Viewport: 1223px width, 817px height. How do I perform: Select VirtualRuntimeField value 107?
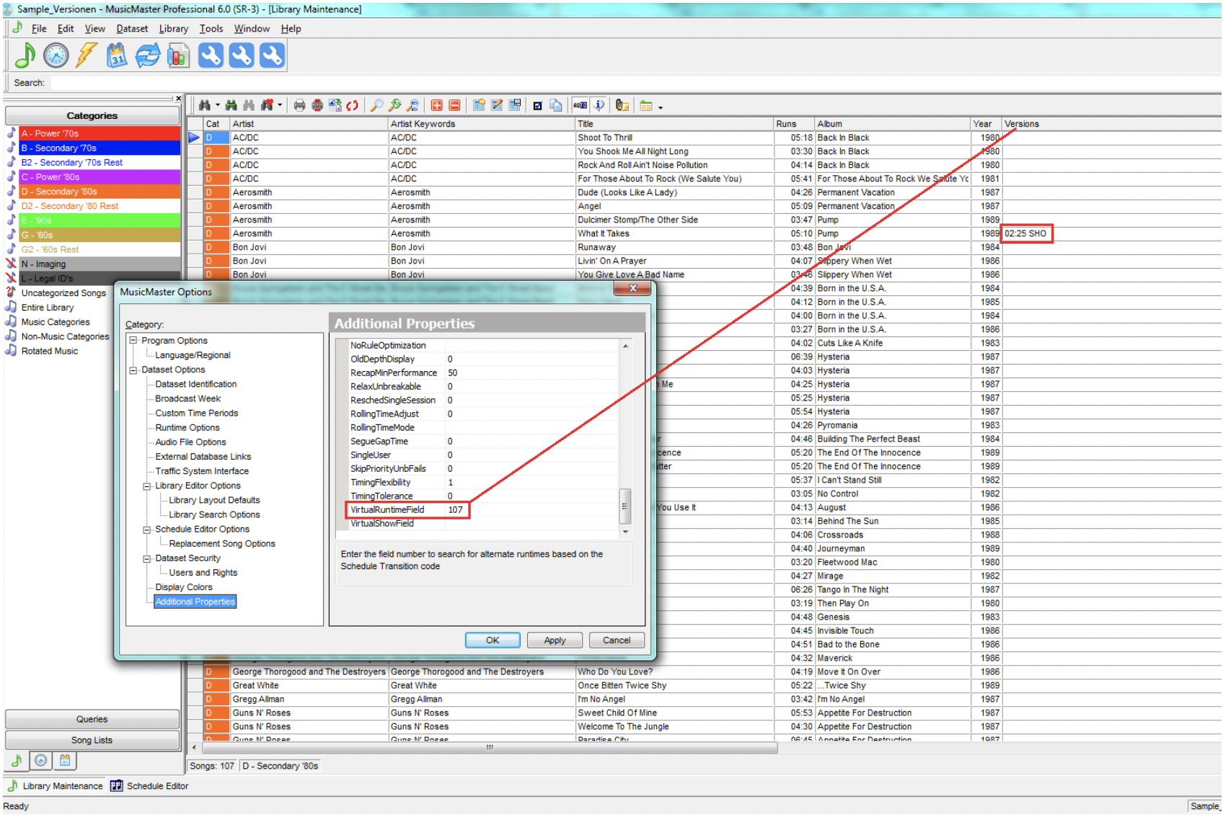click(x=456, y=510)
